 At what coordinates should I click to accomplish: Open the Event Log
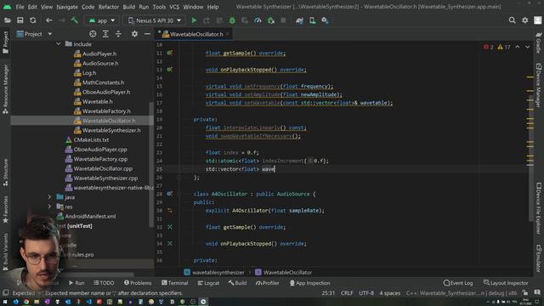tap(458, 283)
